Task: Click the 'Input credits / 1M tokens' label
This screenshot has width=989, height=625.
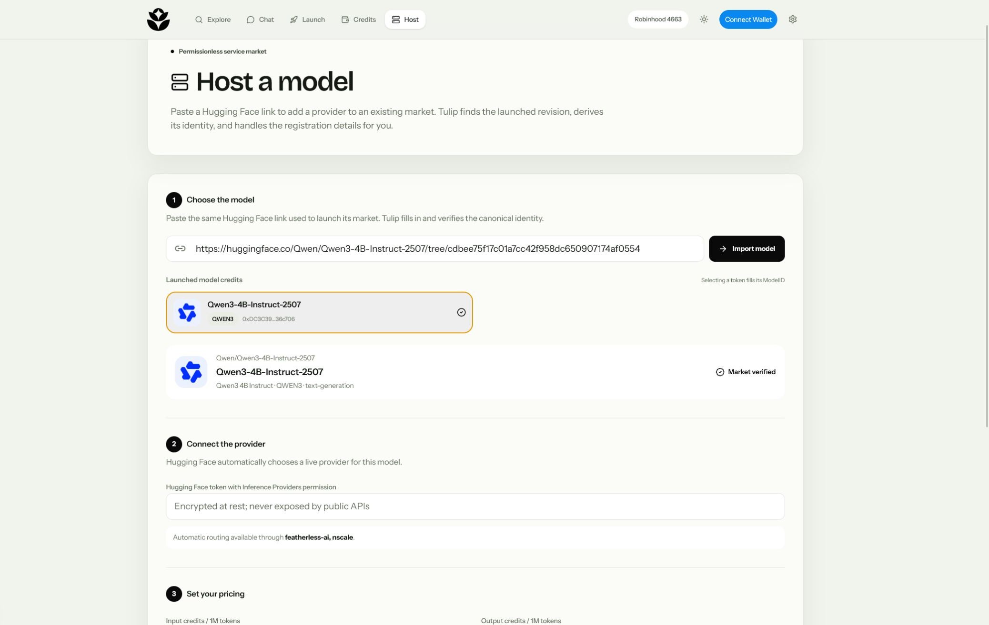Action: 203,621
